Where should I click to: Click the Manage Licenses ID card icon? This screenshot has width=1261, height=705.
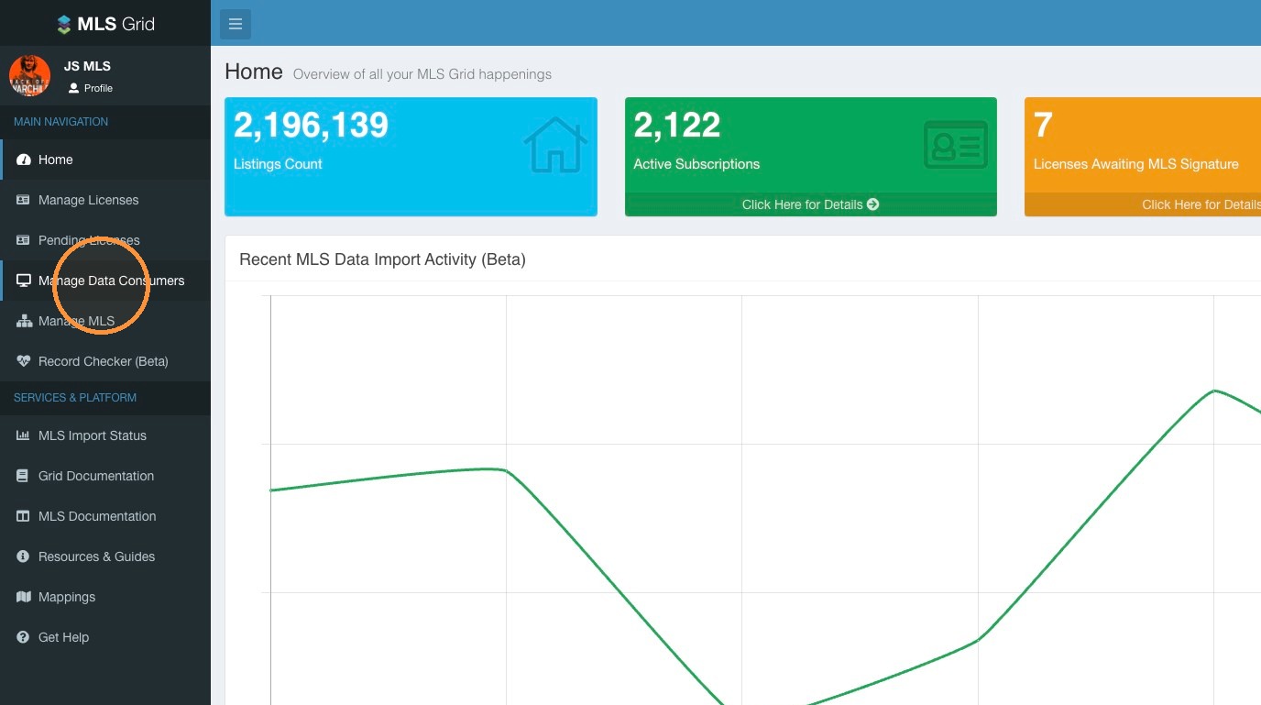[x=24, y=200]
